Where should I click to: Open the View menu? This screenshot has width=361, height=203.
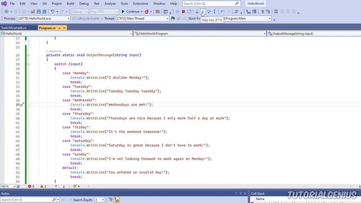tap(34, 4)
